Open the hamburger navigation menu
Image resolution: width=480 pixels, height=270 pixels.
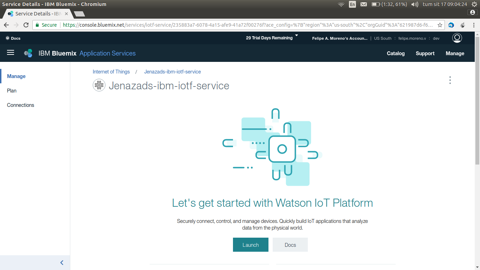coord(11,52)
